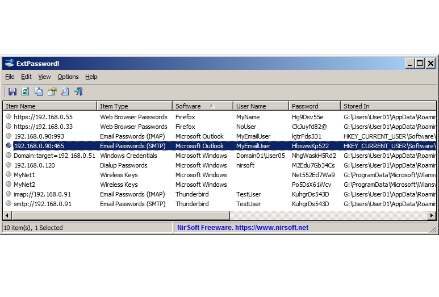Click the password cell kjtrFds331
Image resolution: width=439 pixels, height=297 pixels.
(307, 136)
